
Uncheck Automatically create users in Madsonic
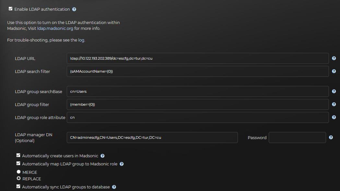(18, 155)
